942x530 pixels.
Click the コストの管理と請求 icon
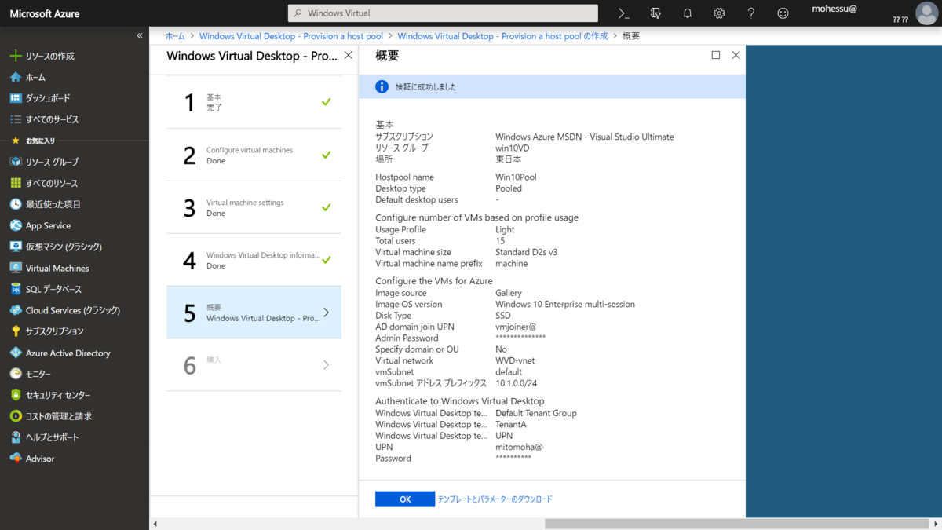(x=15, y=416)
